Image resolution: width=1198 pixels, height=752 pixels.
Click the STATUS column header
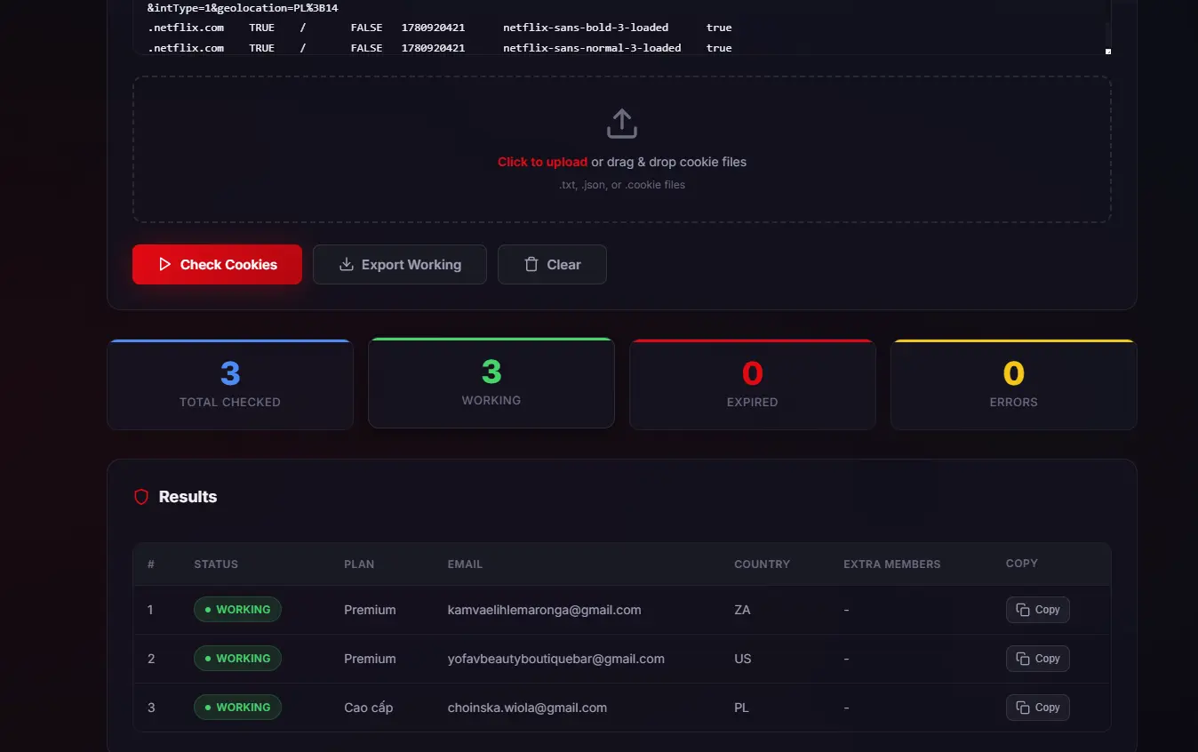216,564
